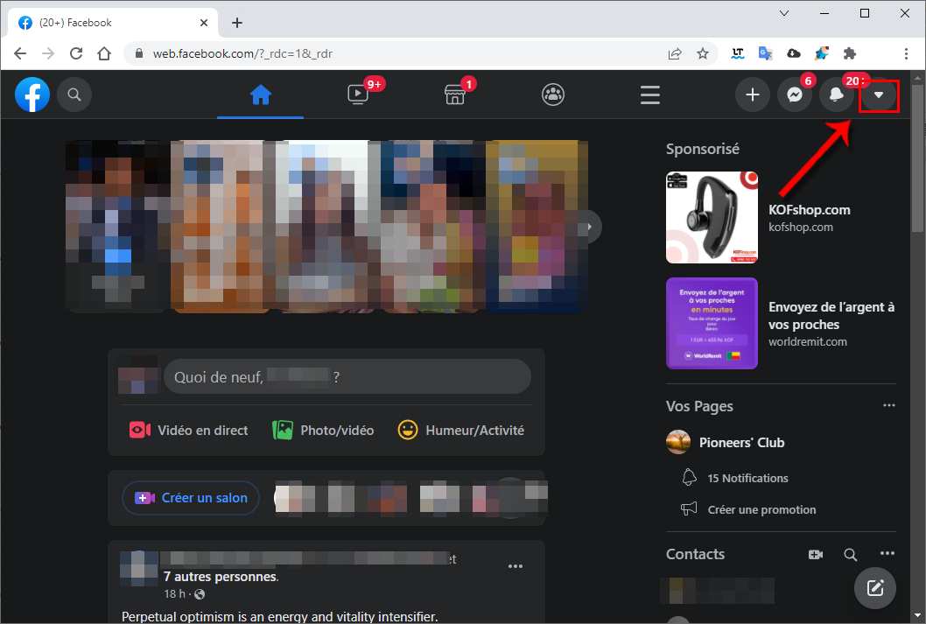Open Google Translate extension

pyautogui.click(x=765, y=53)
